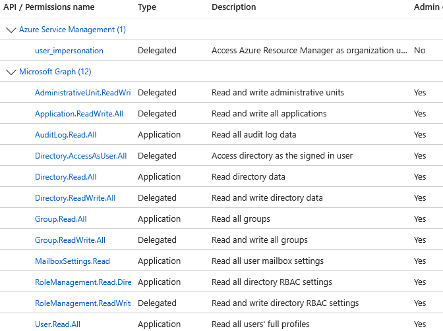Select 'Read and write all applications' description
443x331 pixels.
pos(269,114)
